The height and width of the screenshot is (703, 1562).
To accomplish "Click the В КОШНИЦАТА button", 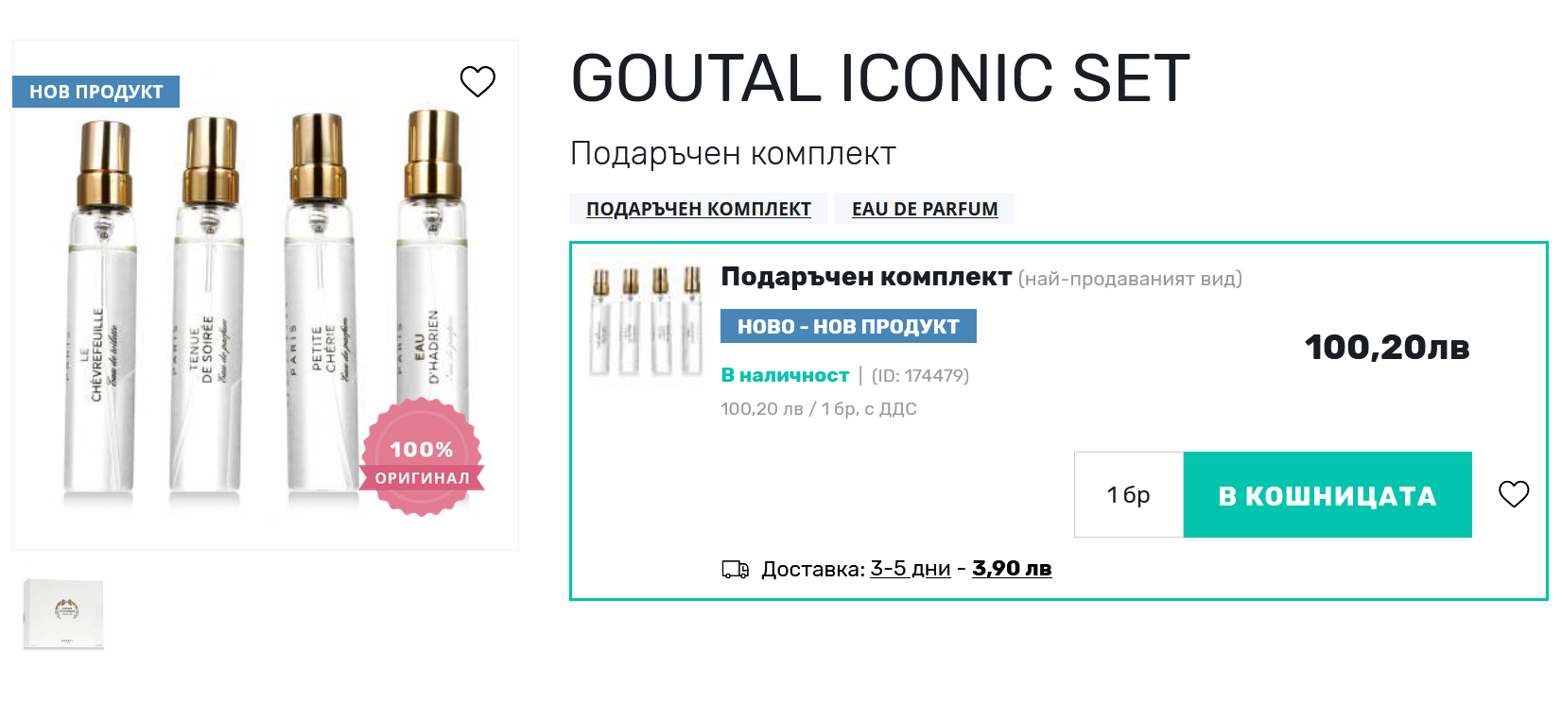I will [1328, 495].
